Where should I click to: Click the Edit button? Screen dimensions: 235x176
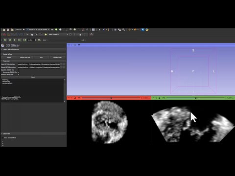tap(41, 58)
